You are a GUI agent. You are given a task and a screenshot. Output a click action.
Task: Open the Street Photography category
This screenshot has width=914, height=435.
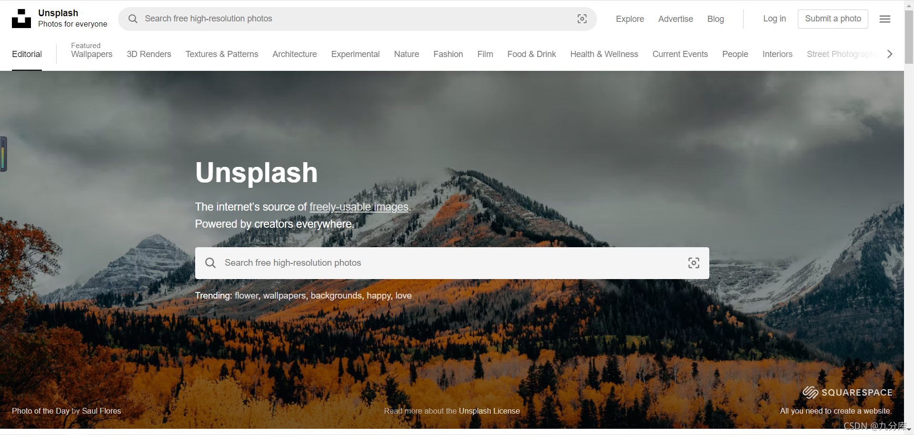pos(842,54)
